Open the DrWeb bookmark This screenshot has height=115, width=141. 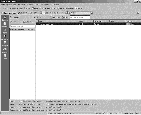click(79, 8)
